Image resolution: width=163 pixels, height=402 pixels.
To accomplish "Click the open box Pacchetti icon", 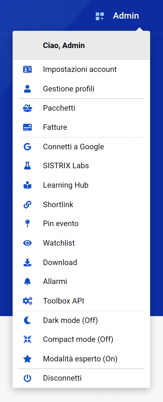I will (x=27, y=108).
